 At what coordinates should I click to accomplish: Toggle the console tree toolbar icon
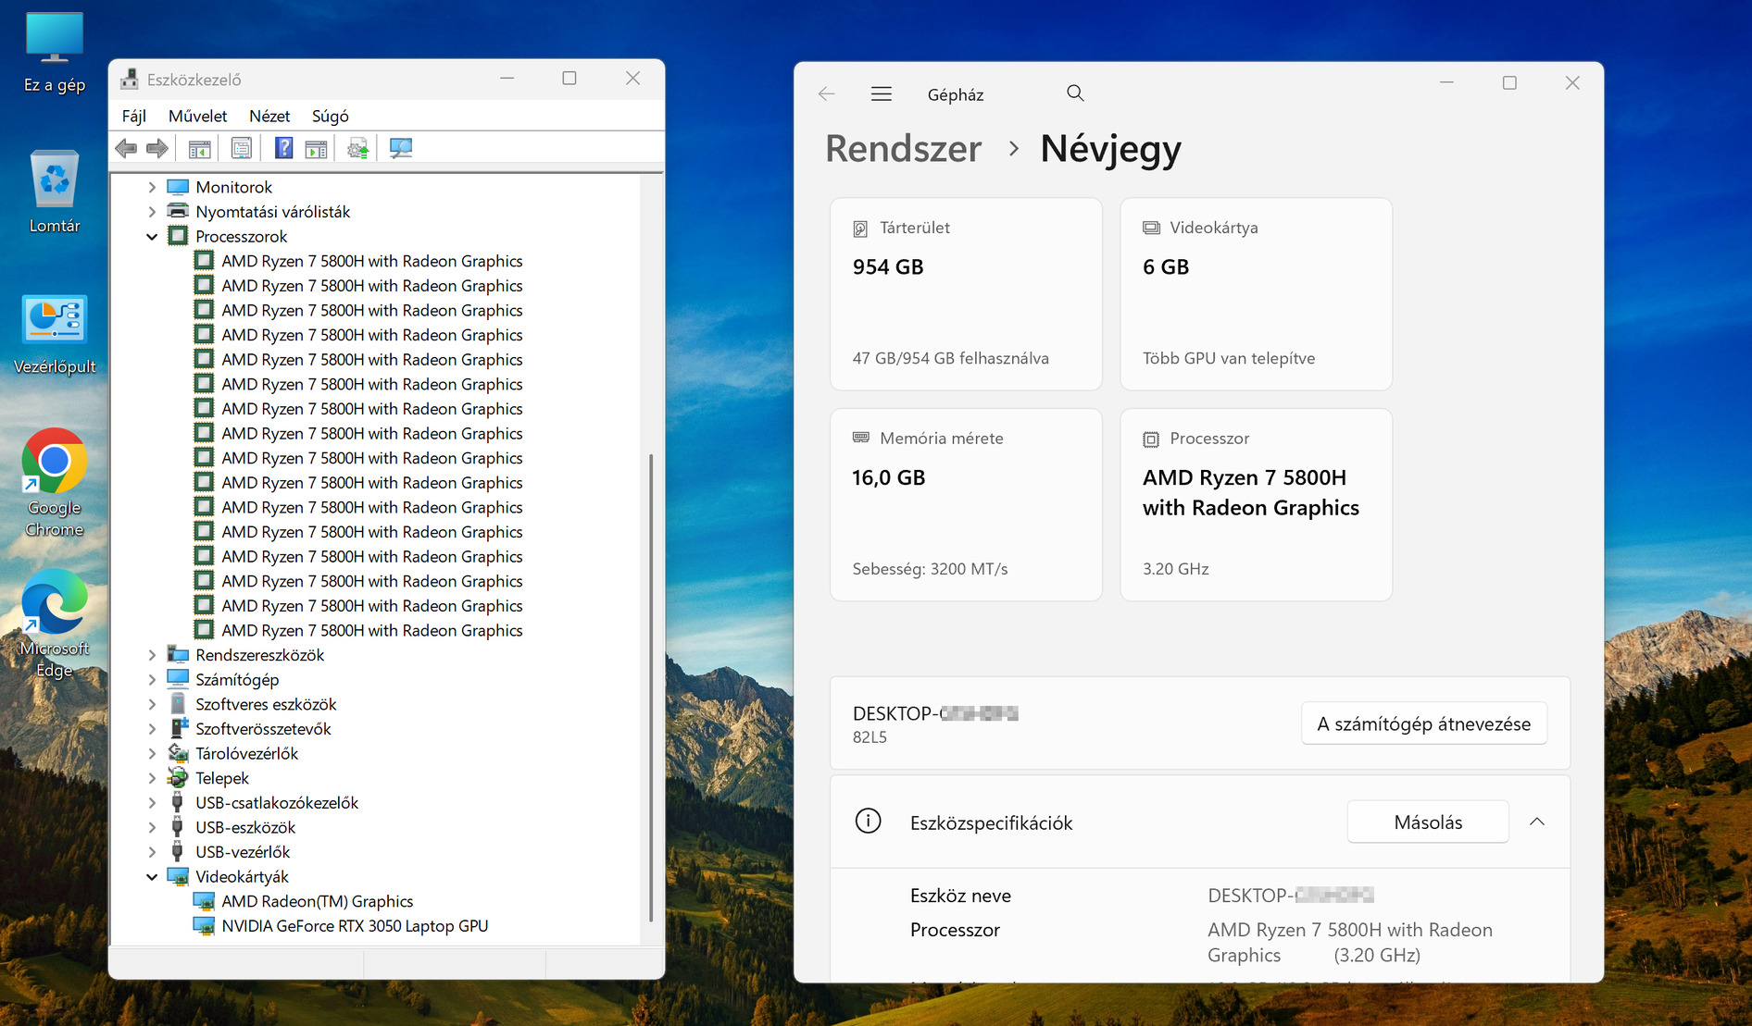pos(199,148)
